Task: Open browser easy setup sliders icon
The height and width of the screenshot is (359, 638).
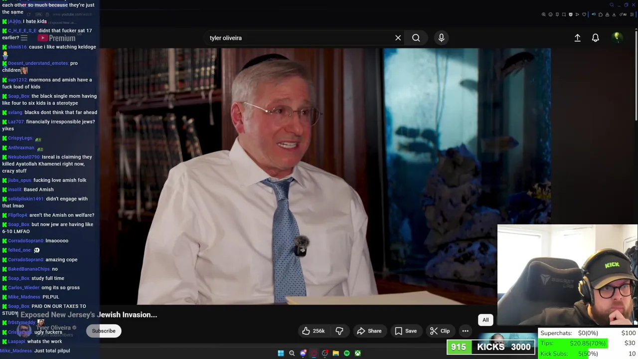Action: 632,14
